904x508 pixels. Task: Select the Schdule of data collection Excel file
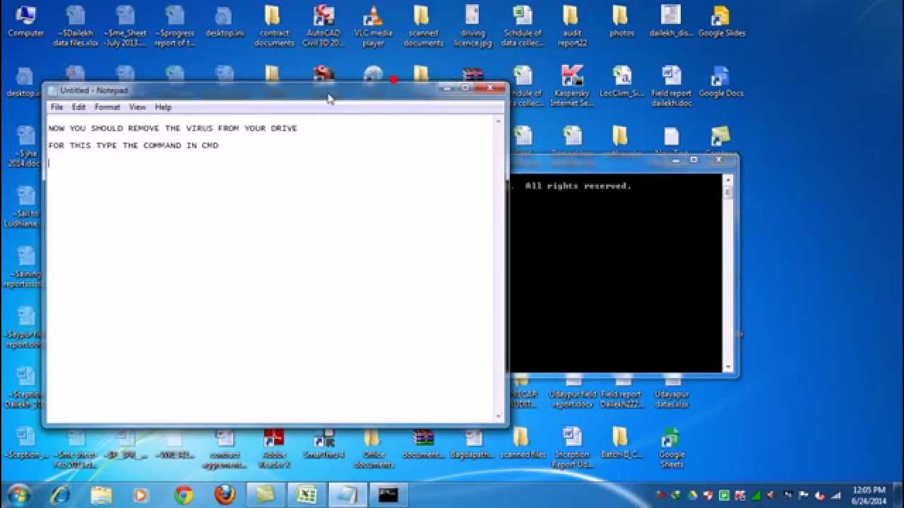pos(522,26)
